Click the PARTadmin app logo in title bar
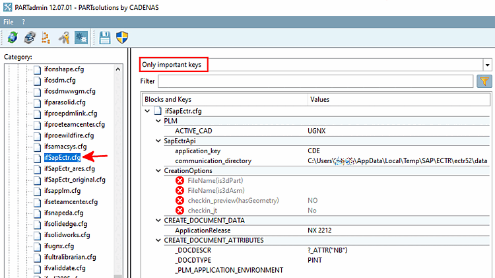 7,7
